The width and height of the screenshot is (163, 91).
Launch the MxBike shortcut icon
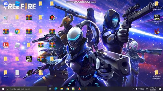click(x=29, y=73)
